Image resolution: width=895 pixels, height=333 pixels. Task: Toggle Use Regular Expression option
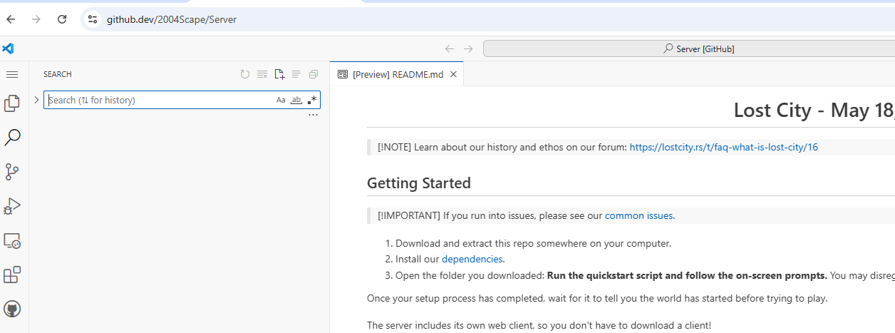click(x=312, y=100)
